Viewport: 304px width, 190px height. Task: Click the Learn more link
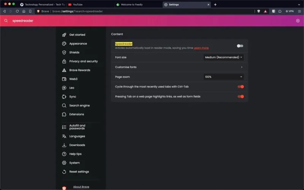[x=201, y=48]
